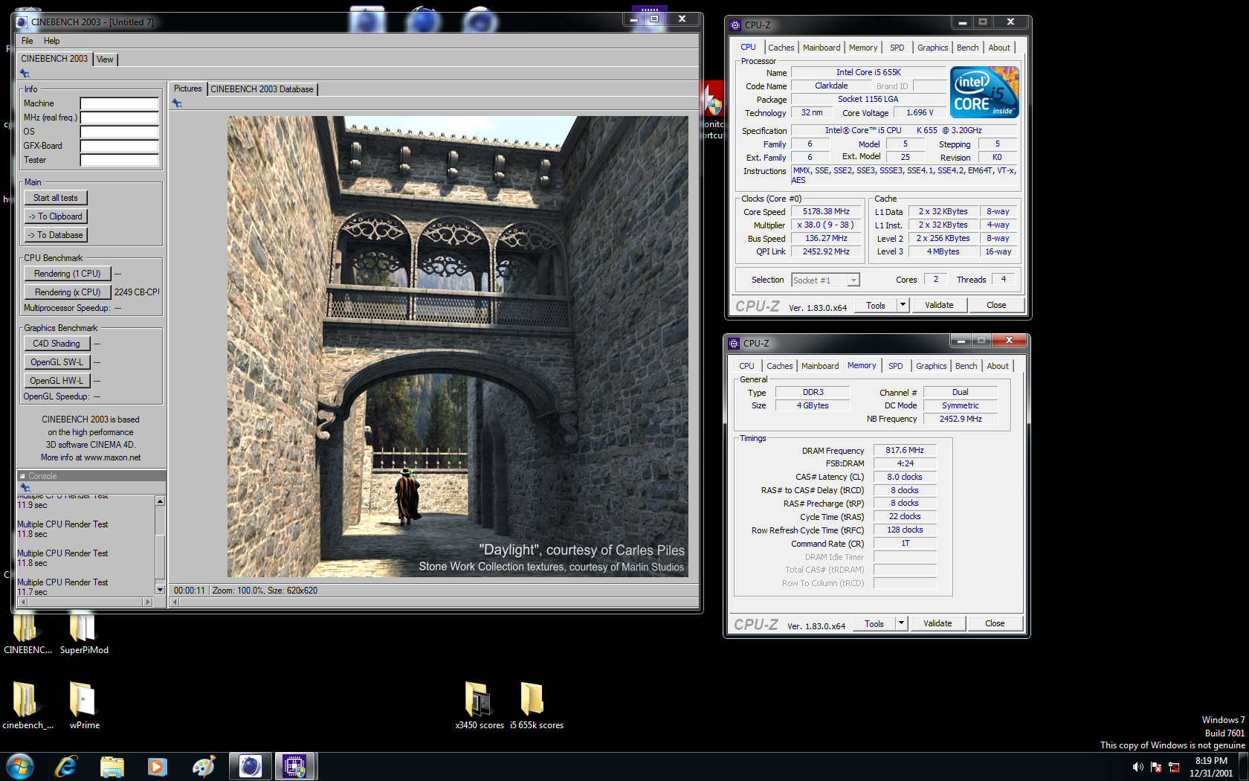Run Rendering (1 CPU) benchmark
This screenshot has height=781, width=1249.
pyautogui.click(x=68, y=274)
